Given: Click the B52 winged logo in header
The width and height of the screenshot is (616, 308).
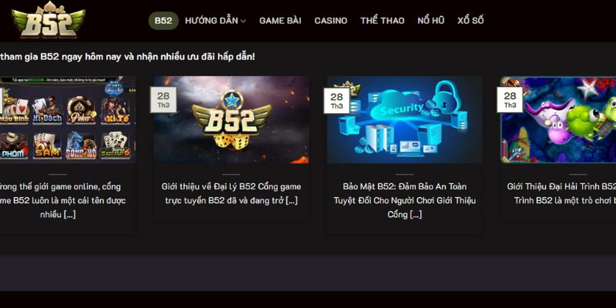Looking at the screenshot, I should [x=49, y=20].
